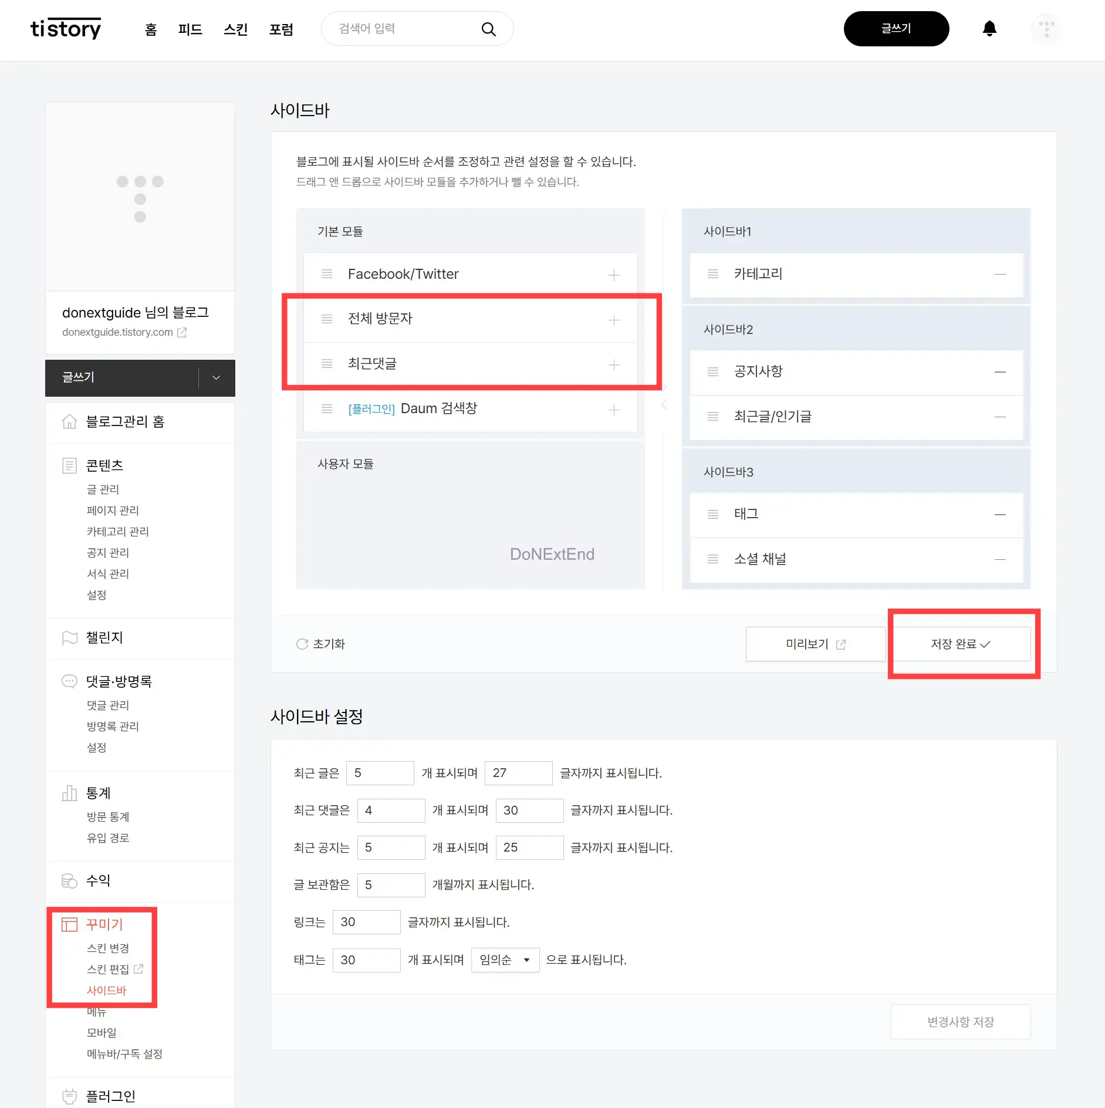Add Facebook/Twitter module with plus icon

[x=614, y=275]
